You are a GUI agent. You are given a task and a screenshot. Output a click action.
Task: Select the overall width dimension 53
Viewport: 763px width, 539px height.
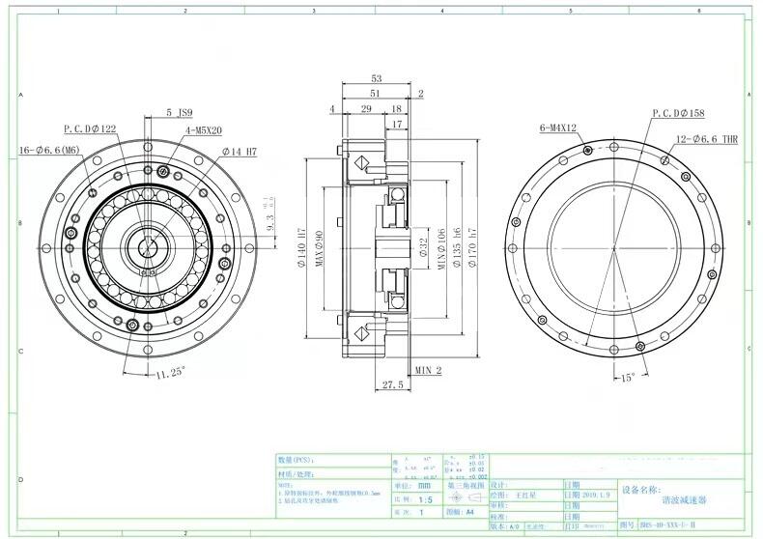tap(376, 79)
